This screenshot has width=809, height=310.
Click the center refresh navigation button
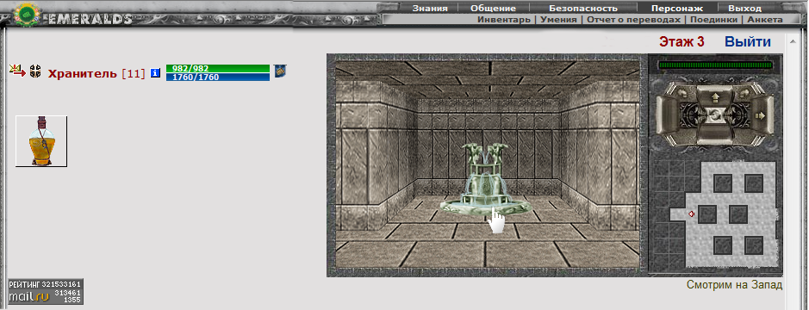pos(714,115)
